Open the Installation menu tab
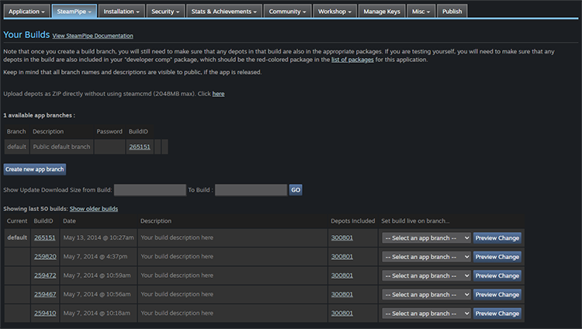This screenshot has height=329, width=582. pos(121,11)
